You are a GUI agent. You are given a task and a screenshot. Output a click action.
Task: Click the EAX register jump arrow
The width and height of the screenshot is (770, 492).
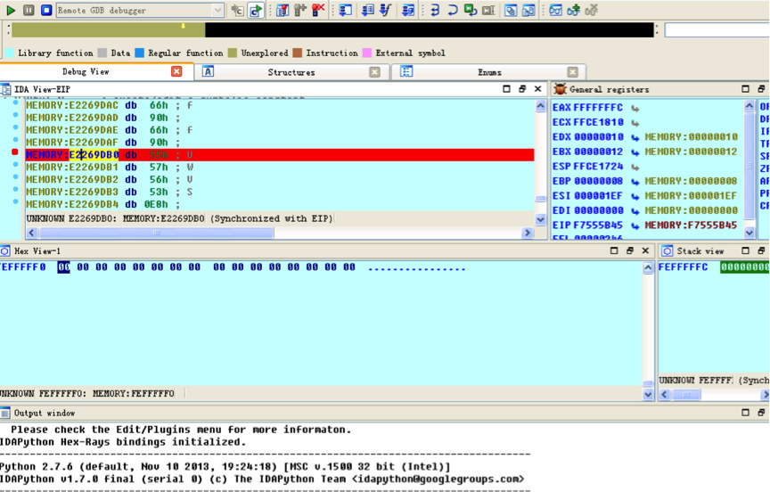[x=635, y=108]
